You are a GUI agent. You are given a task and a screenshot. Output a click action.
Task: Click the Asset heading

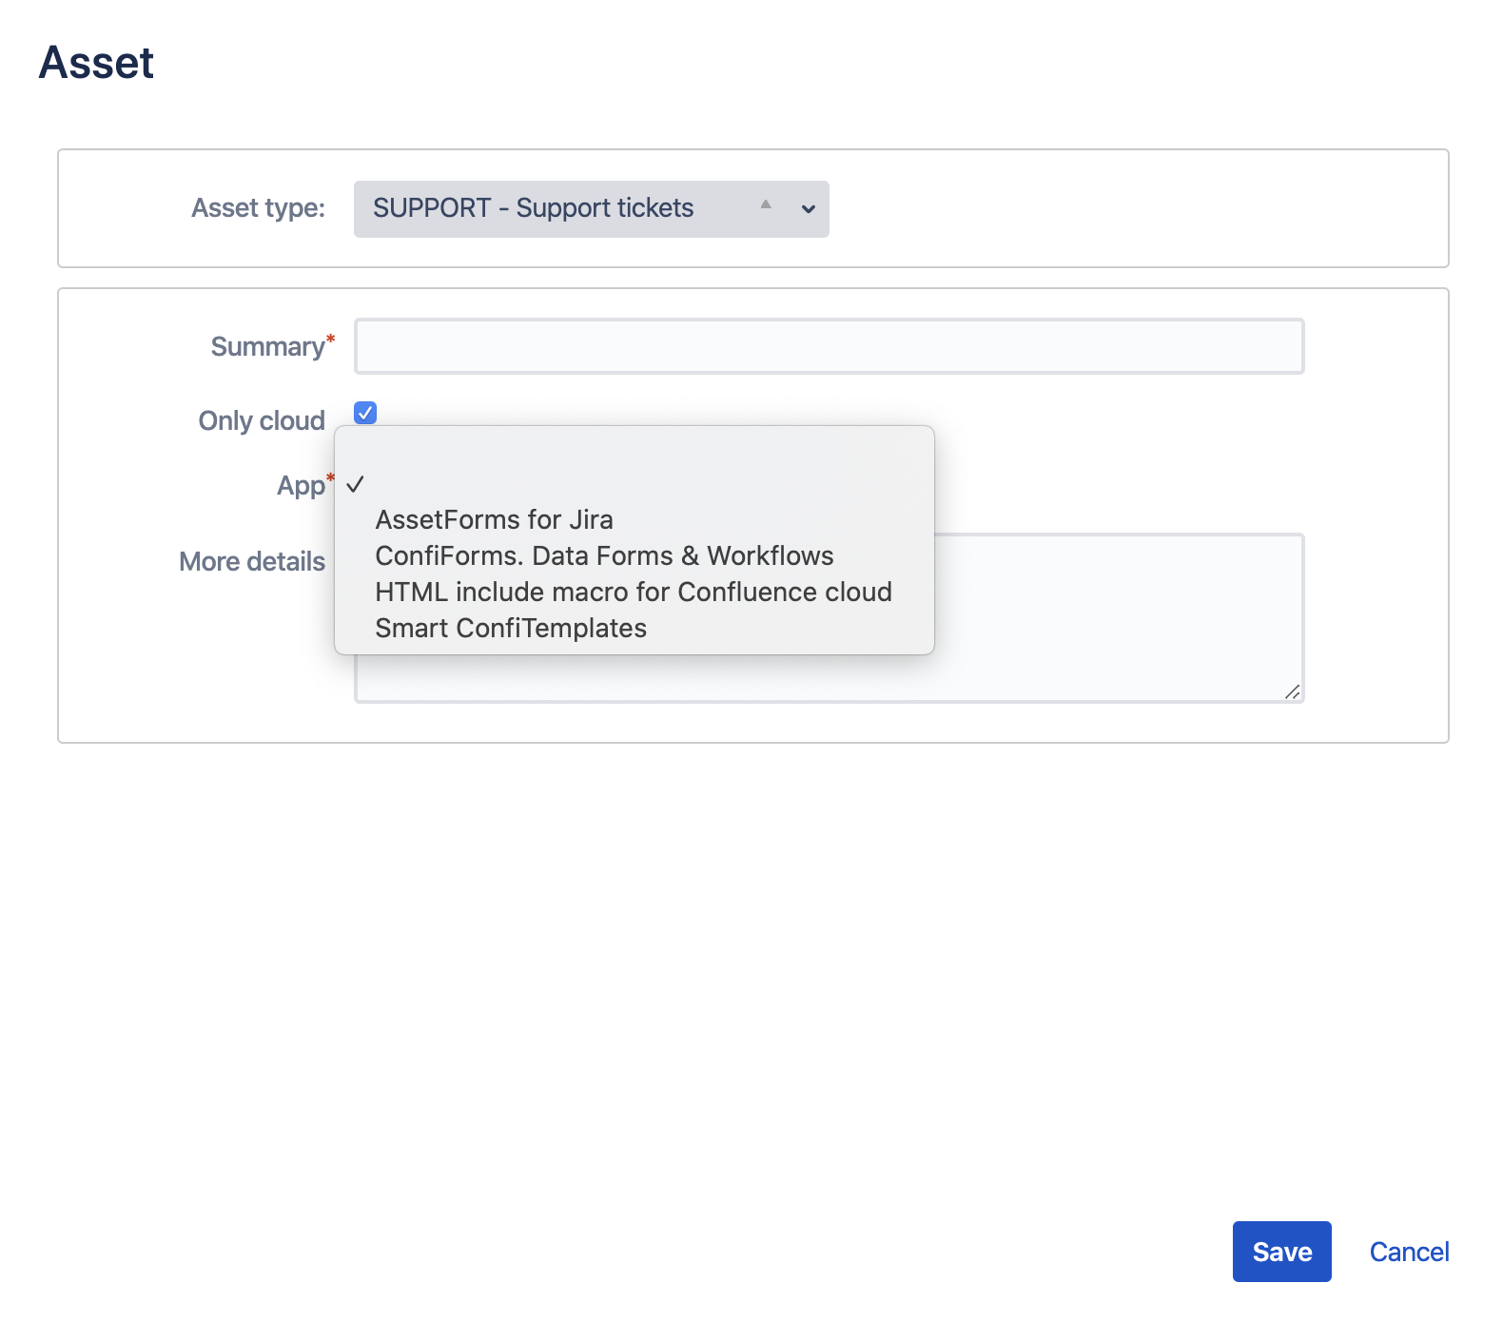96,63
